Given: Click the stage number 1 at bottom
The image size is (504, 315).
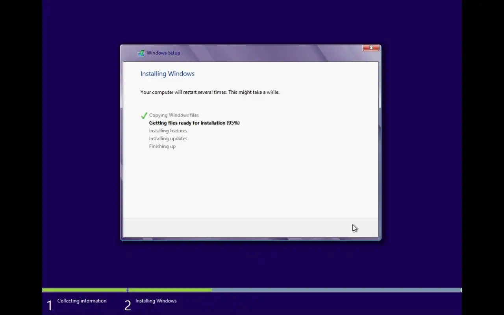Looking at the screenshot, I should point(50,306).
